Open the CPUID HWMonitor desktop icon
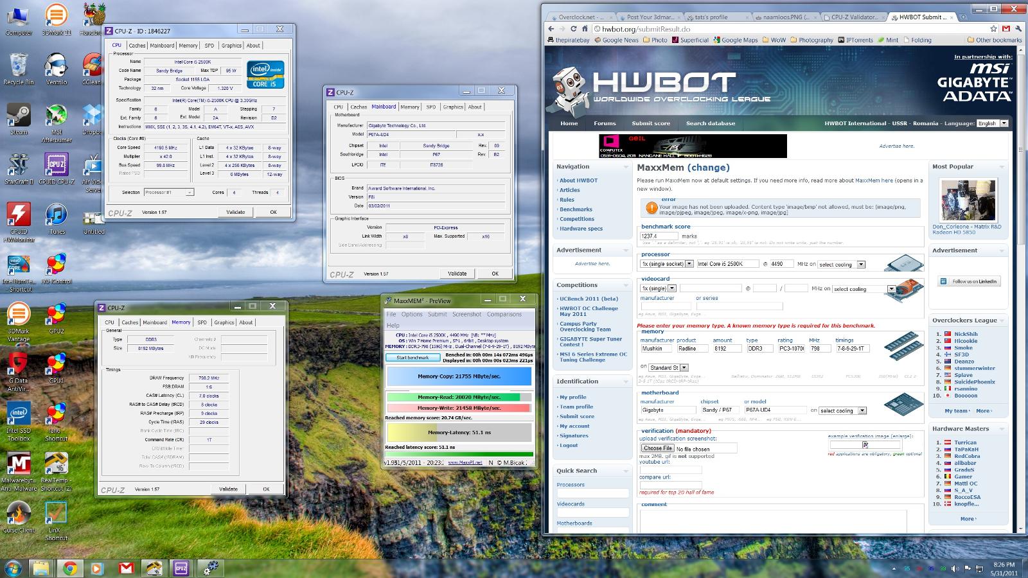 [19, 222]
